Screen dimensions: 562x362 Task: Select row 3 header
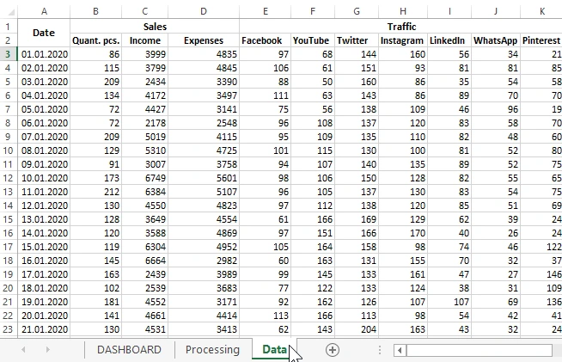(x=9, y=54)
